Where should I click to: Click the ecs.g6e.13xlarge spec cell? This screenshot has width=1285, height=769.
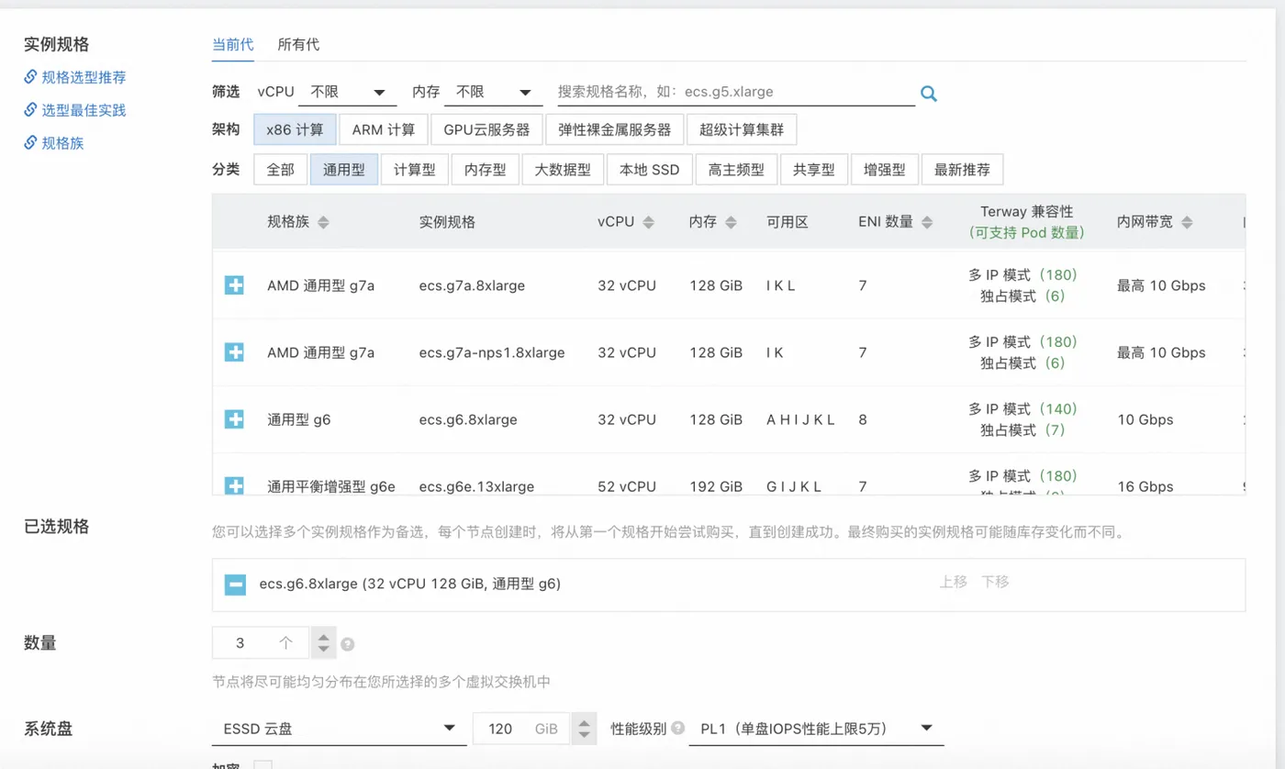click(476, 486)
